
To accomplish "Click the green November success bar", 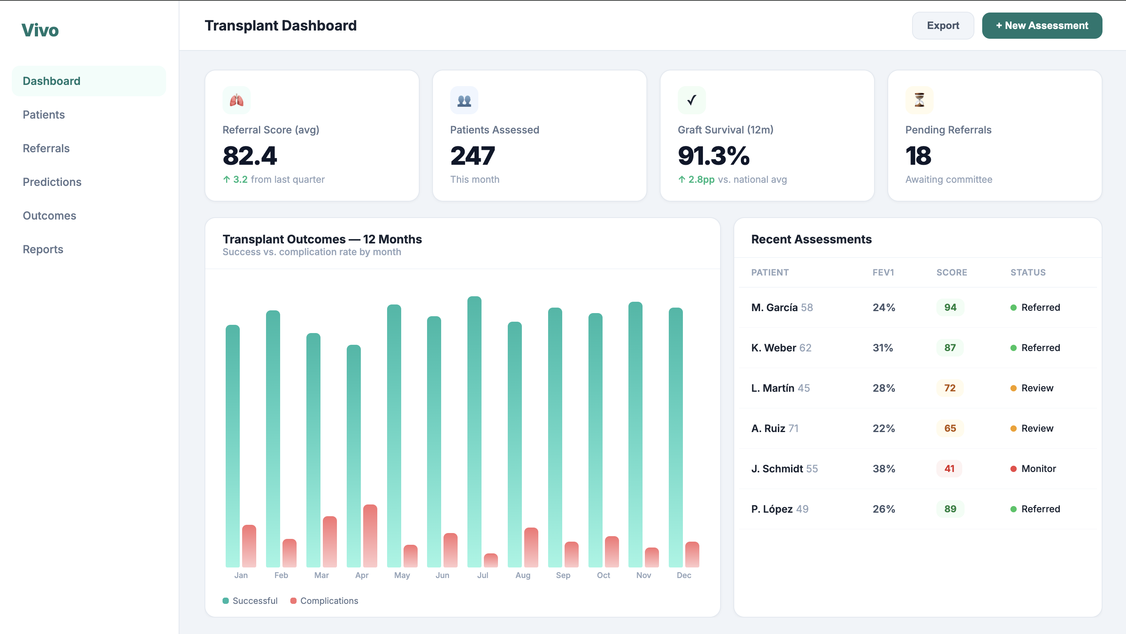I will 635,434.
